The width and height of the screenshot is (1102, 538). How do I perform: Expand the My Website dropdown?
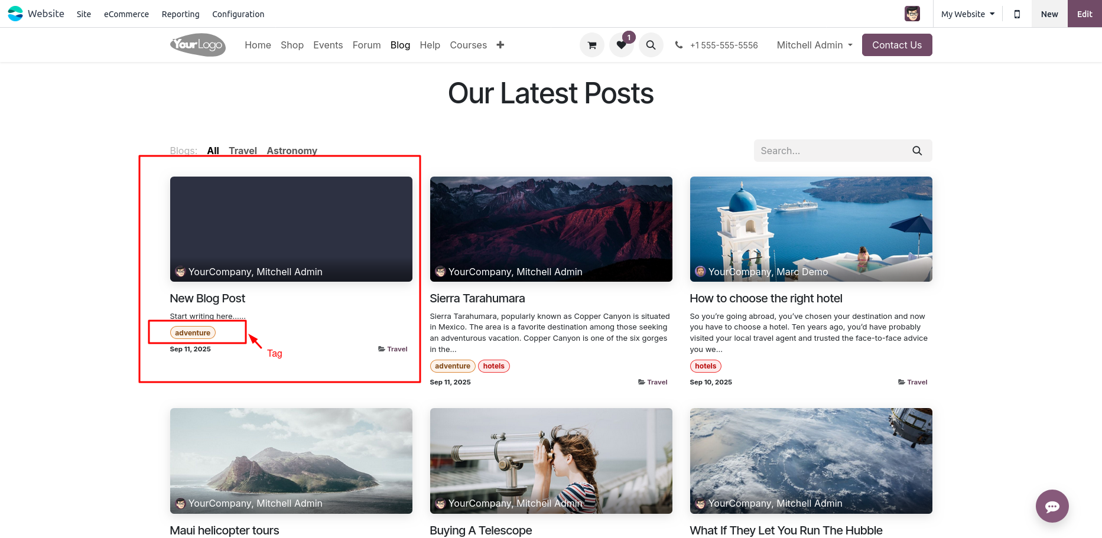(968, 14)
